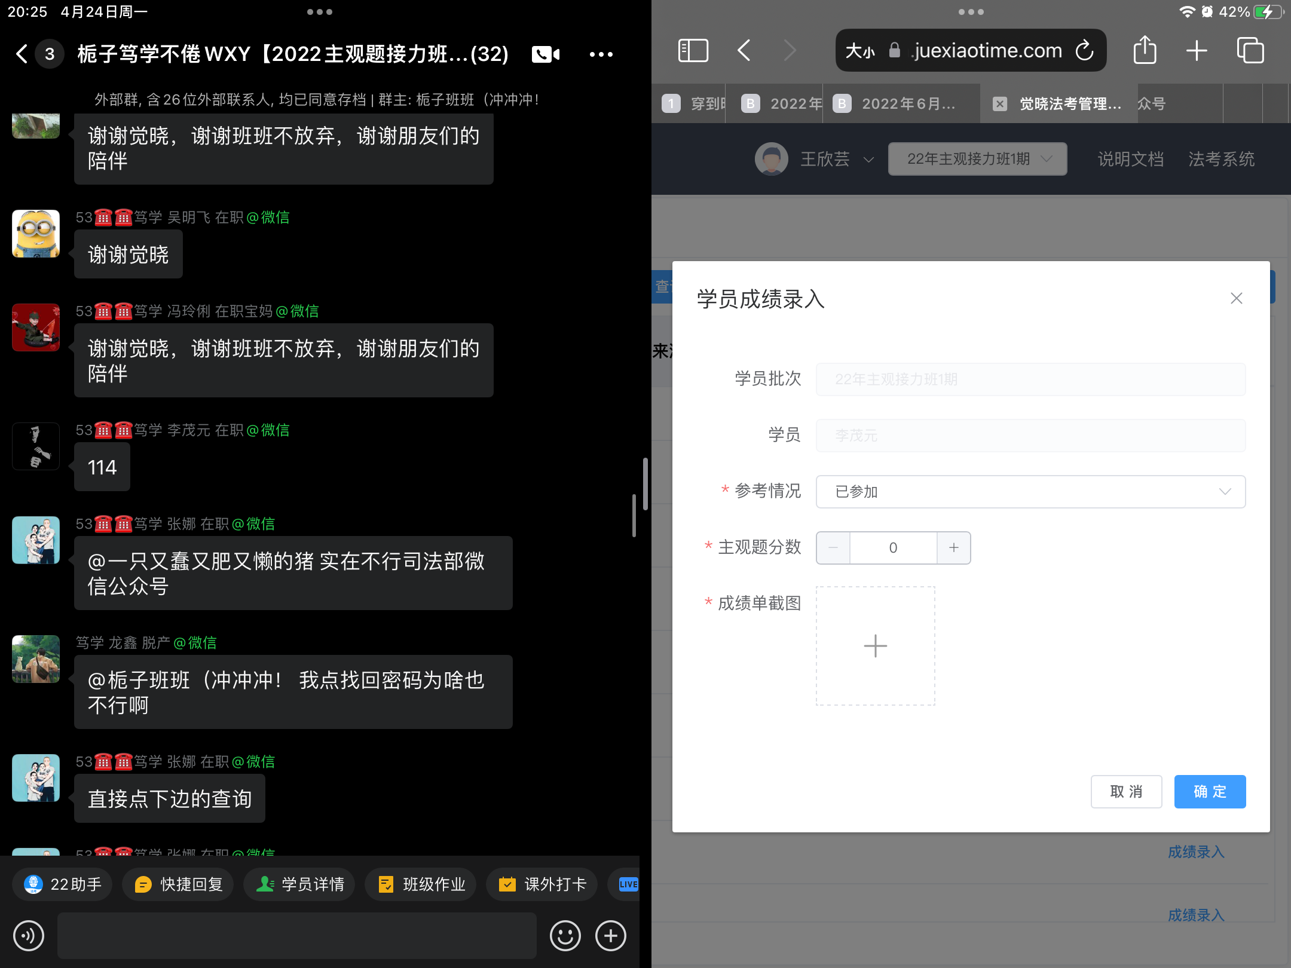The width and height of the screenshot is (1291, 968).
Task: Tap 吴明飞's minion avatar
Action: pos(36,234)
